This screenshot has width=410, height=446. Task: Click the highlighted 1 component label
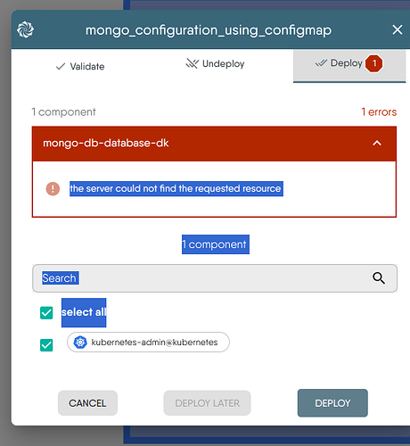pyautogui.click(x=216, y=244)
